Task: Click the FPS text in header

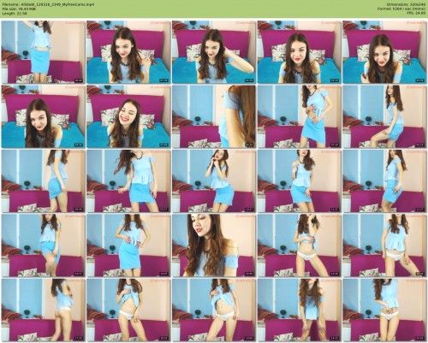Action: [415, 13]
